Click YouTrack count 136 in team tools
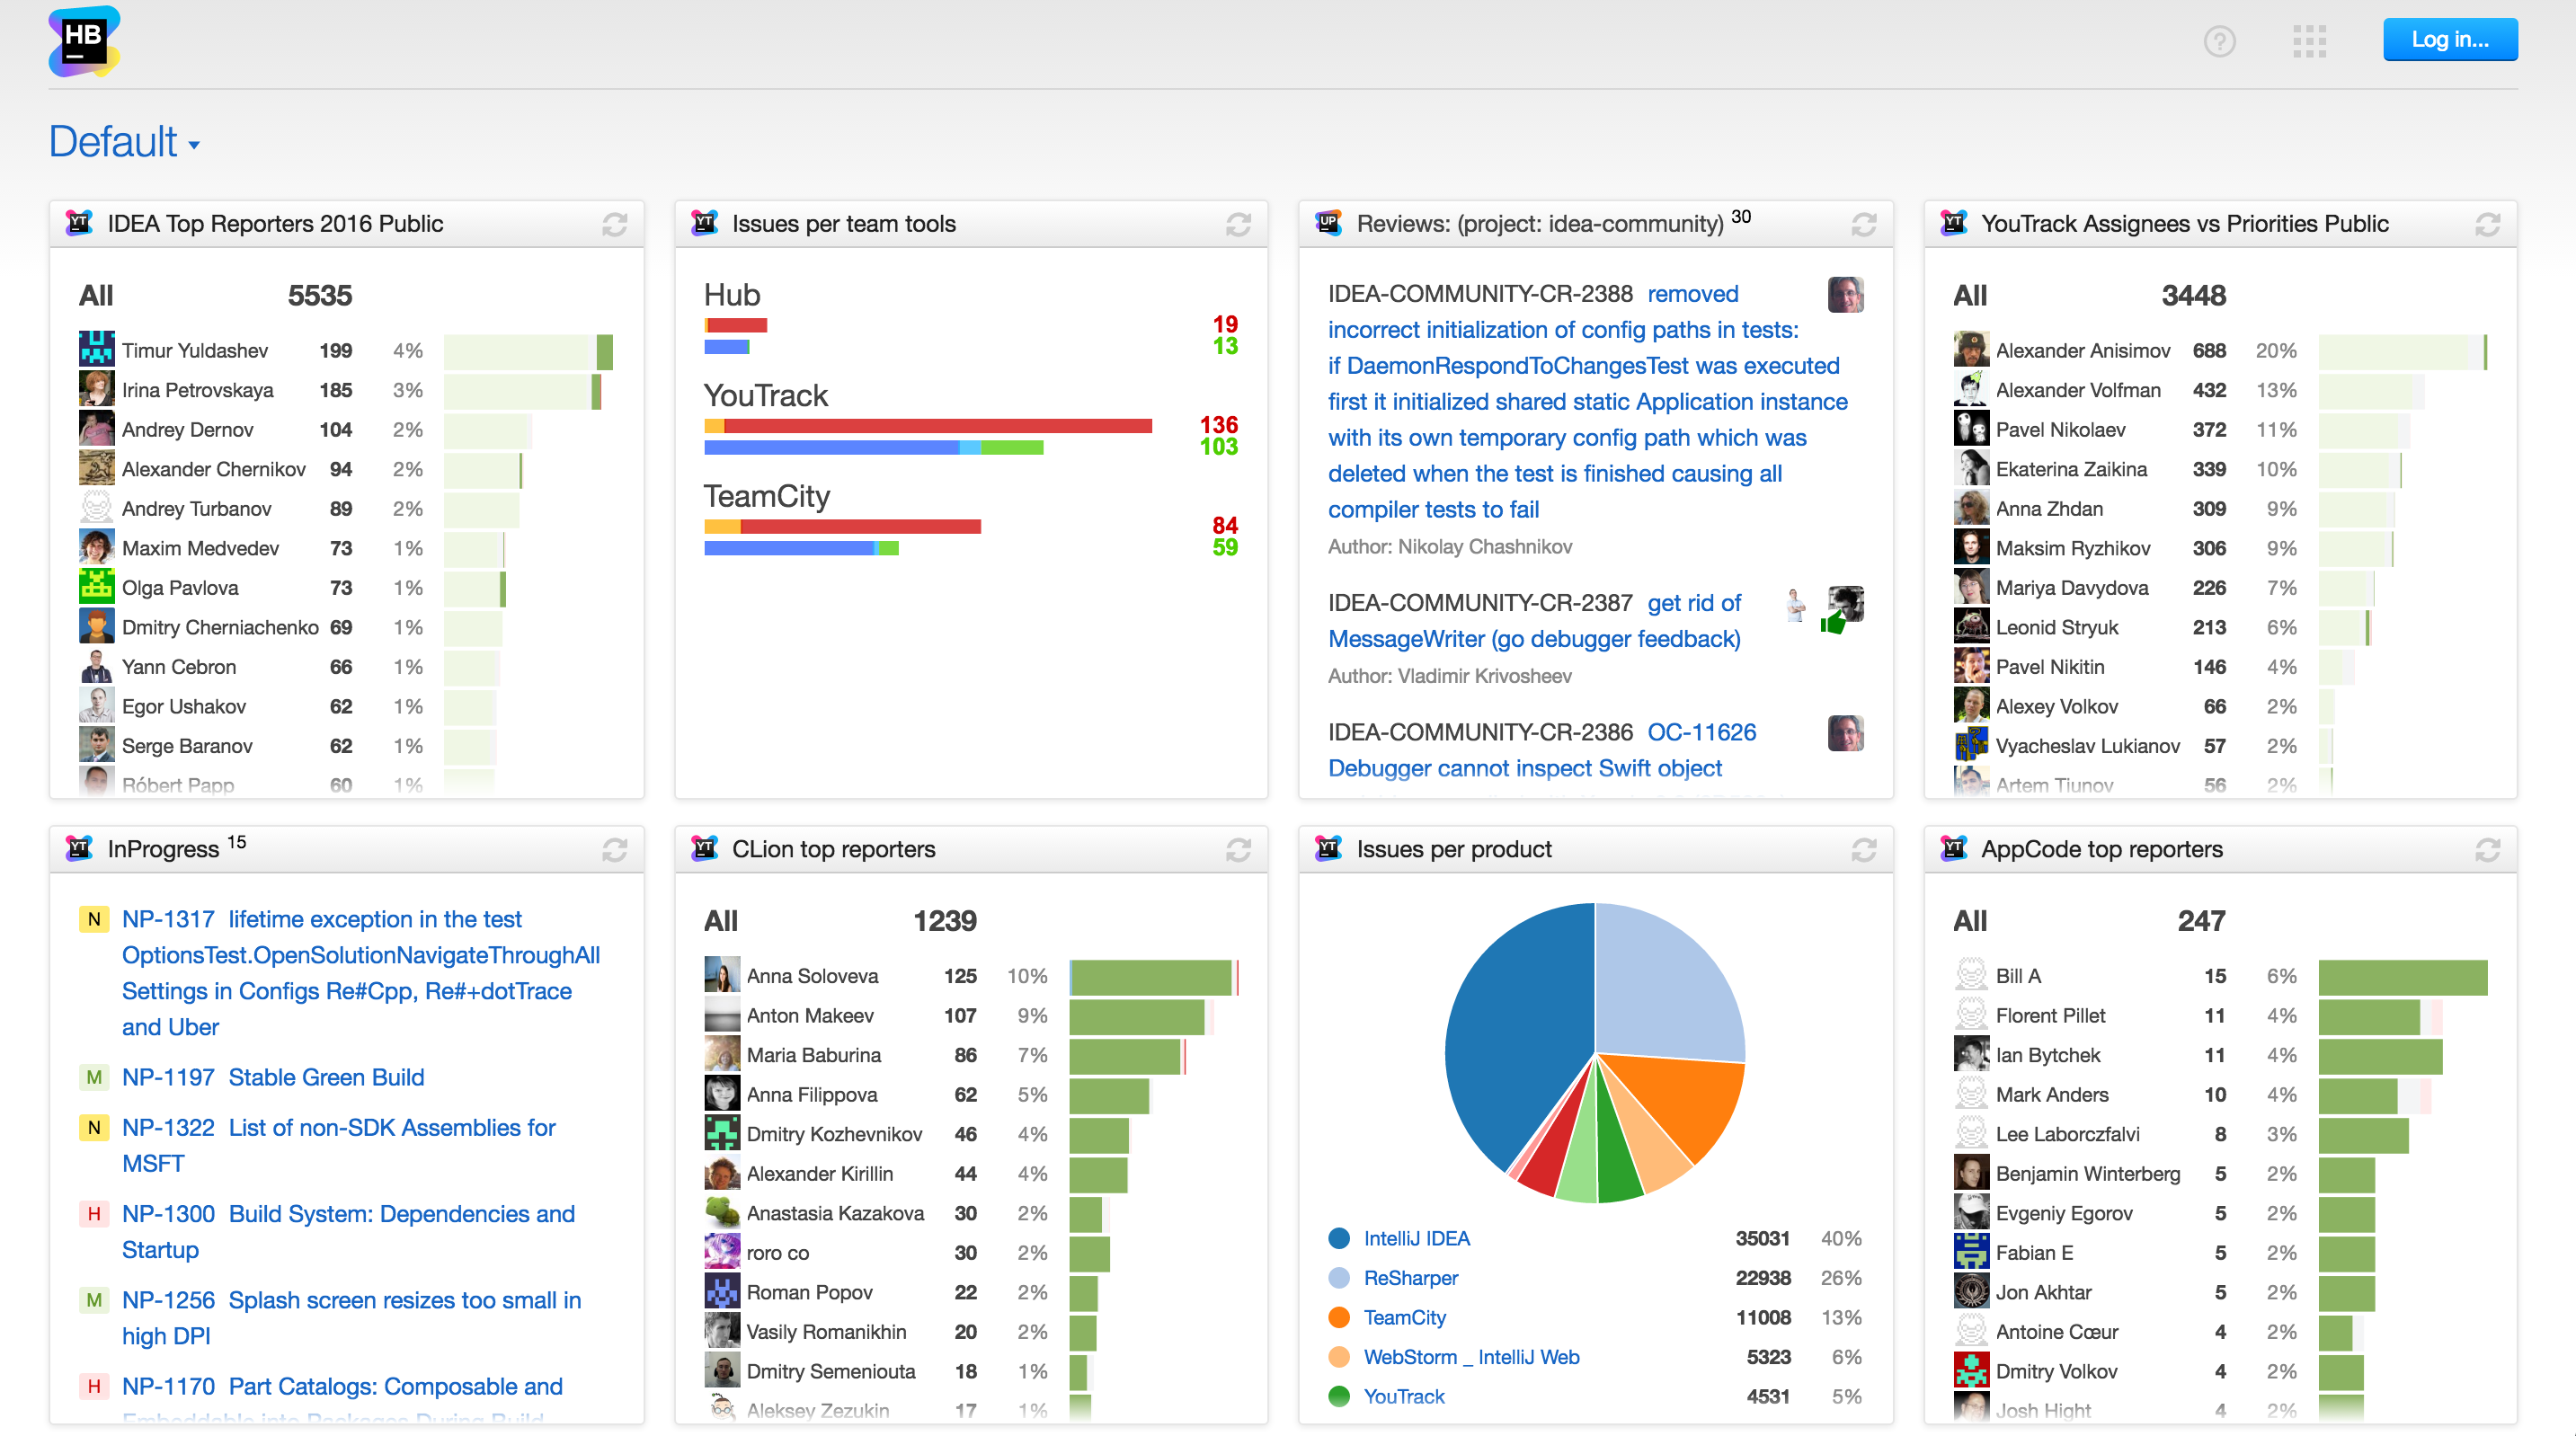Viewport: 2576px width, 1436px height. coord(1218,425)
